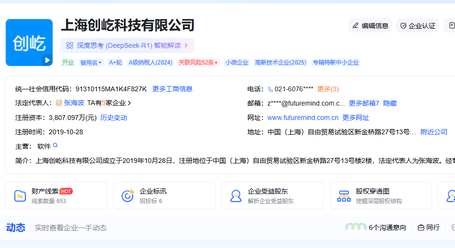Click the 企业认证 button
This screenshot has width=455, height=248.
click(x=418, y=26)
